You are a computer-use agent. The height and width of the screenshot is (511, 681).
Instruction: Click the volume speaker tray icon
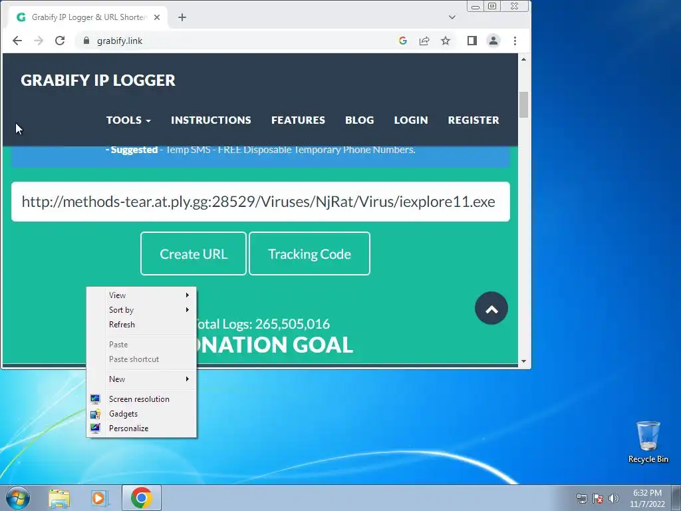pyautogui.click(x=614, y=498)
